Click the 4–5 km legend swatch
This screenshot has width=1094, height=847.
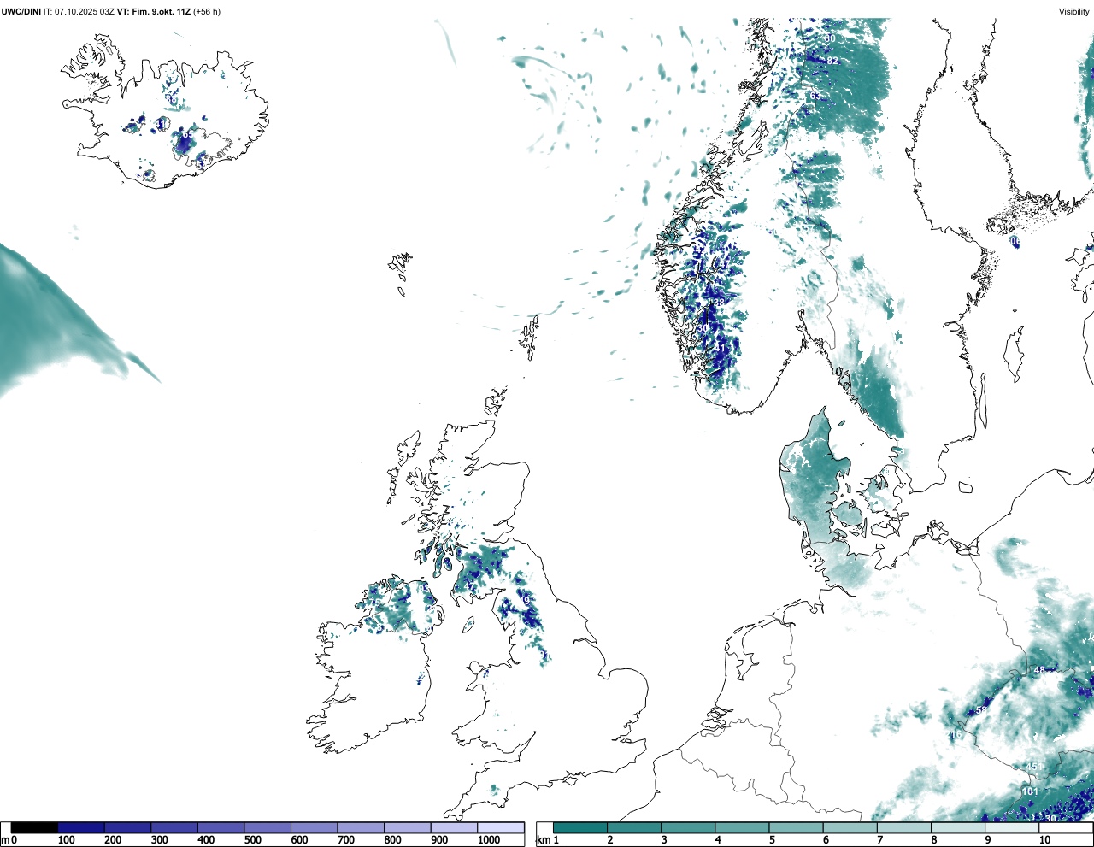(742, 827)
